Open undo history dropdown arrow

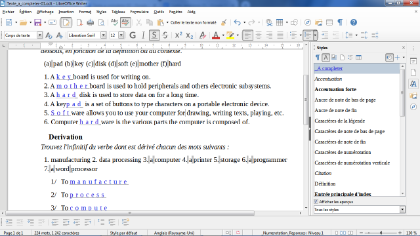244,22
